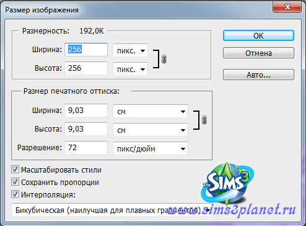Click the Разрешение field showing 72
The height and width of the screenshot is (226, 306).
click(86, 148)
